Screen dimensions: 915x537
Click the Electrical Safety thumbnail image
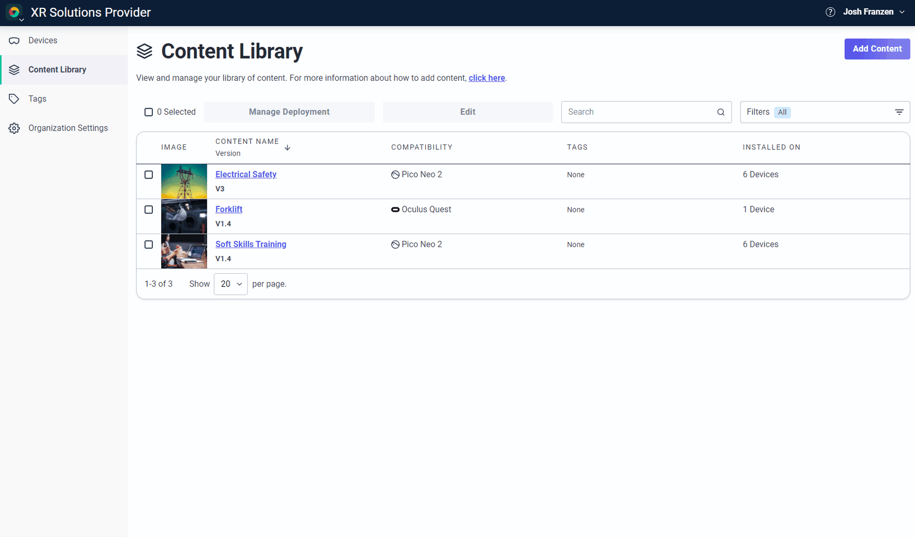184,181
